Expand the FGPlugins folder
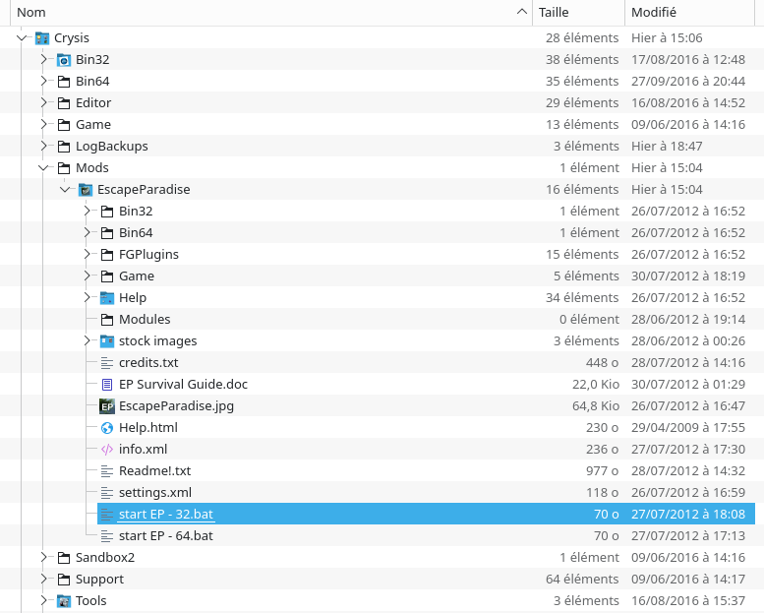The width and height of the screenshot is (764, 613). [87, 255]
